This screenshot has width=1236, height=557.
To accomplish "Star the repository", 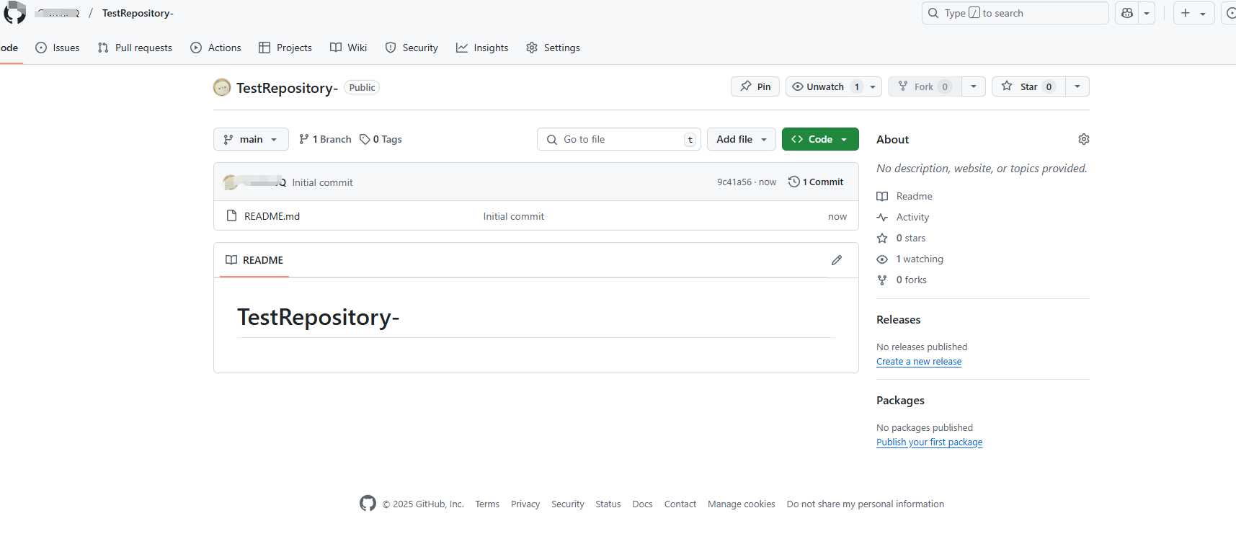I will (x=1028, y=86).
